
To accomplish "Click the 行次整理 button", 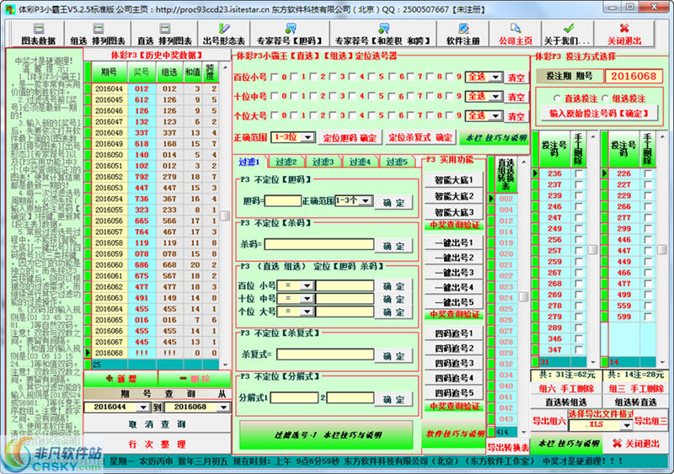I will point(158,444).
